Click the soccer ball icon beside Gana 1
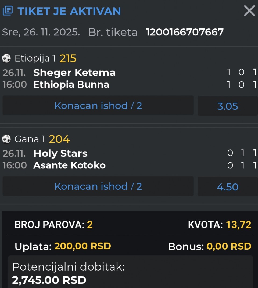Screen dimensions: 258x288 (6, 139)
